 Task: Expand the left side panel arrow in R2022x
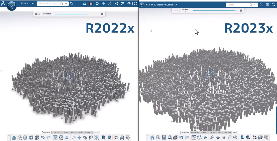point(1,71)
